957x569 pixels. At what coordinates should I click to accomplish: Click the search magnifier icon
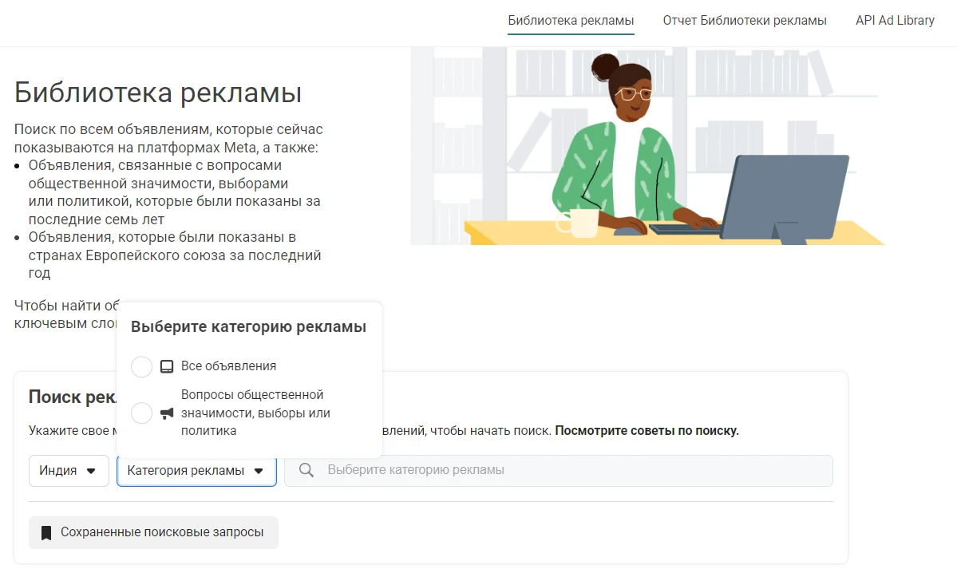click(x=306, y=470)
